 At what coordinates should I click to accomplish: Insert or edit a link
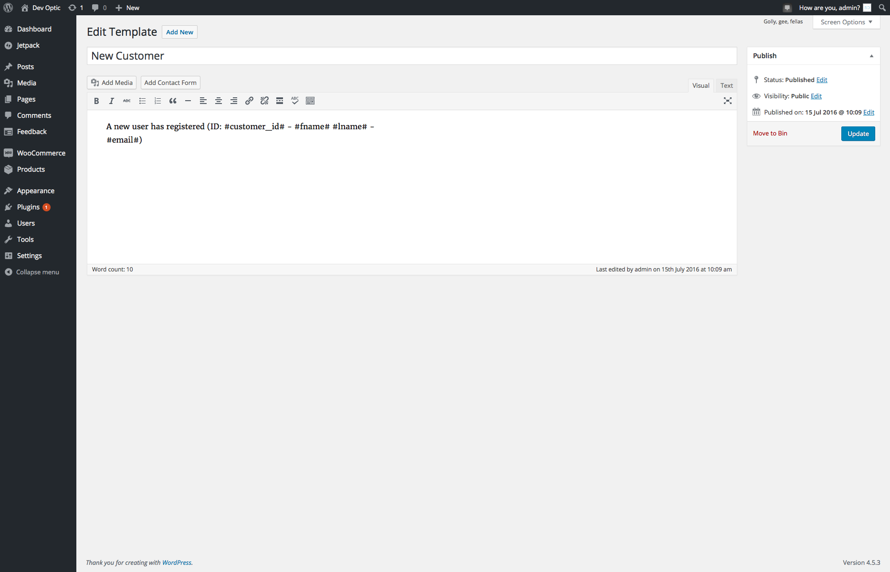coord(249,101)
